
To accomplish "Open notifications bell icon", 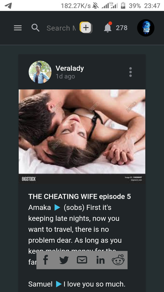I will 108,28.
